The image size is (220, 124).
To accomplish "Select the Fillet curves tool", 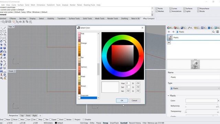I will click(x=4, y=41).
